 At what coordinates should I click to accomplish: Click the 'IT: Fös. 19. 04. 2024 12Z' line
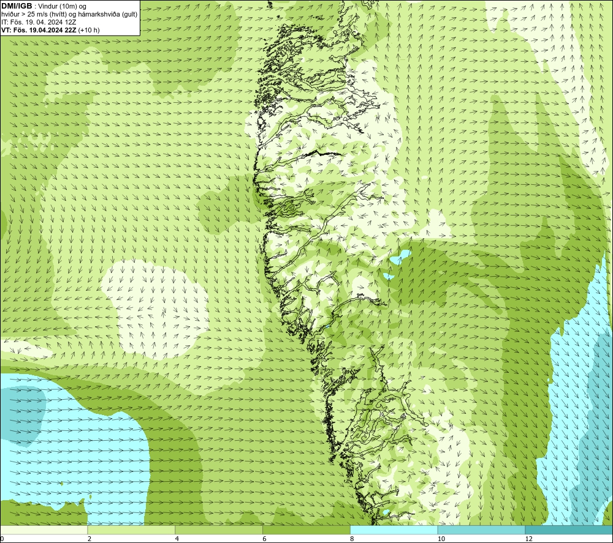(38, 22)
